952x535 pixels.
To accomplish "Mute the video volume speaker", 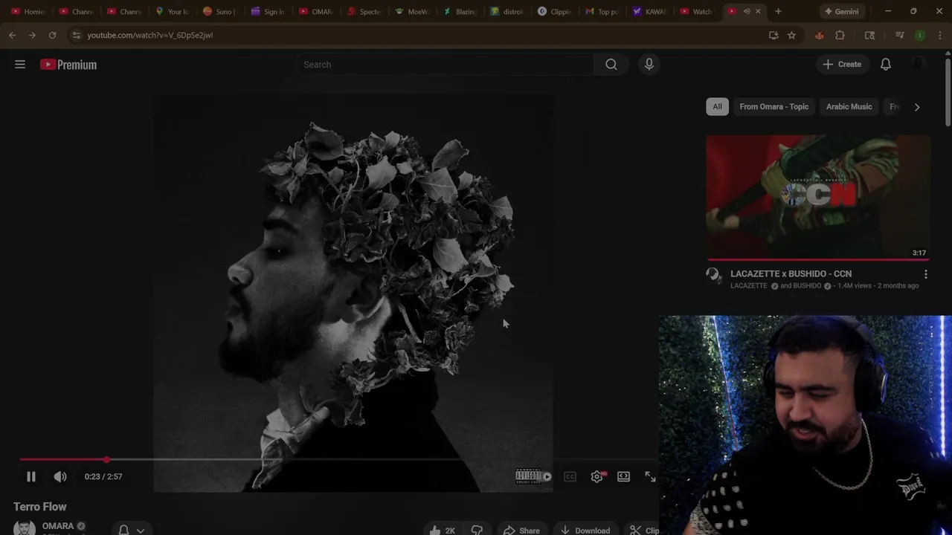I will point(60,476).
